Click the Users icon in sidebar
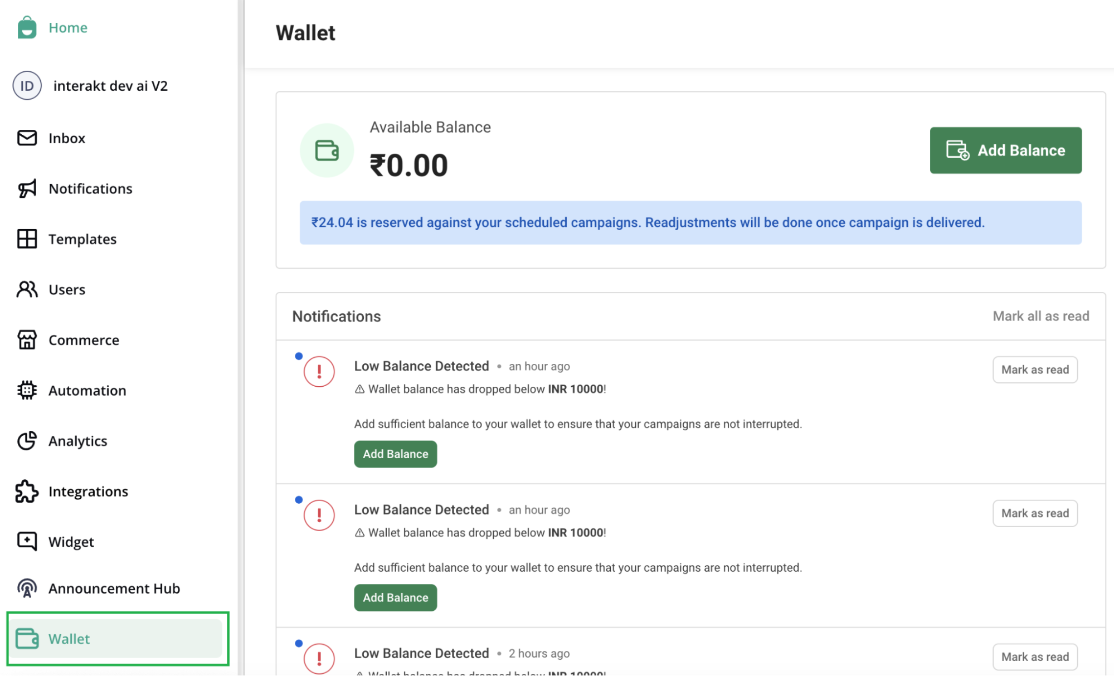Screen dimensions: 1114x676 [x=27, y=289]
